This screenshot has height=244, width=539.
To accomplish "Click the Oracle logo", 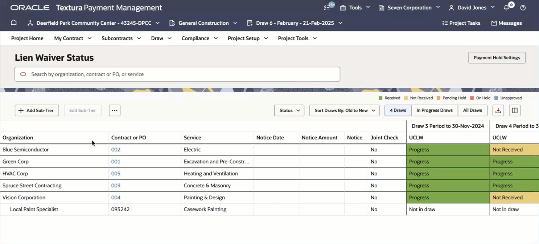I will (x=30, y=8).
